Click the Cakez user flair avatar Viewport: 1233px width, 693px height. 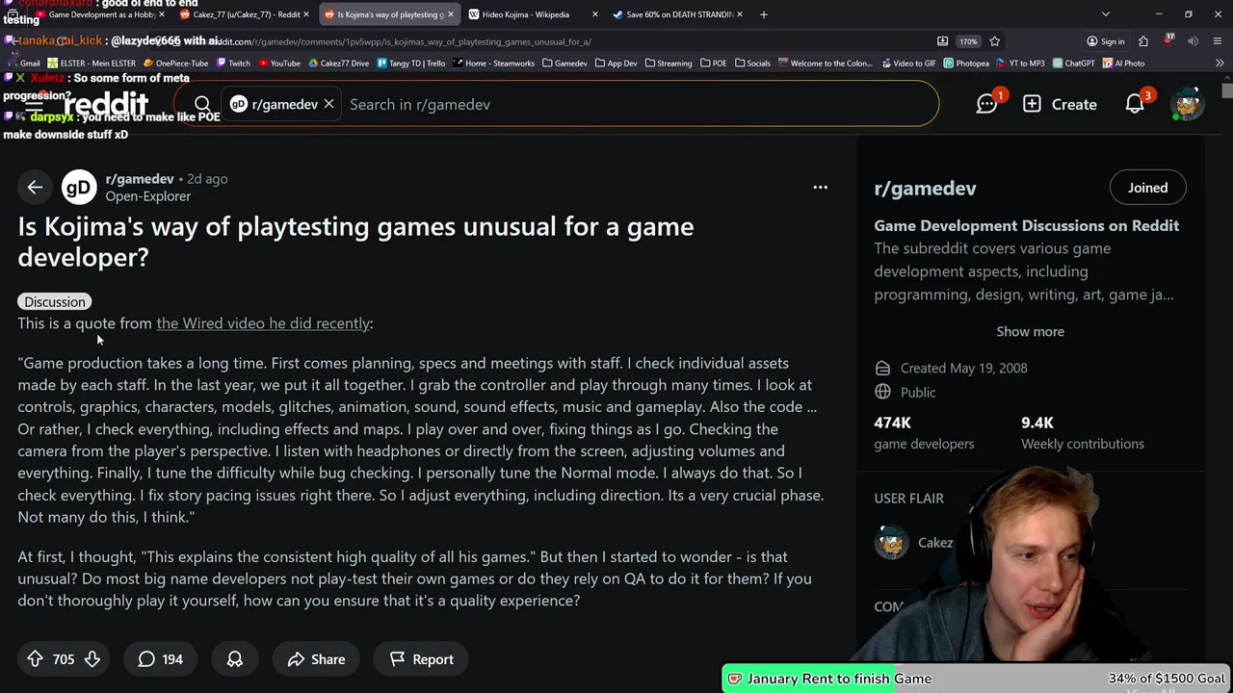point(891,542)
